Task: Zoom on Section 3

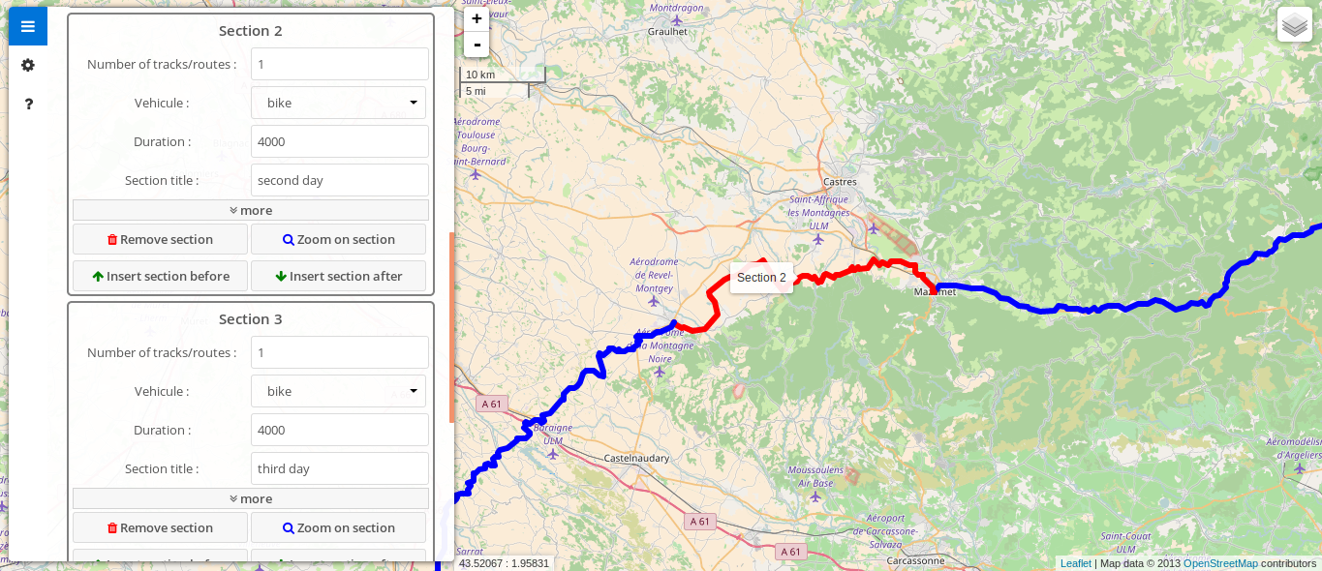Action: [338, 527]
